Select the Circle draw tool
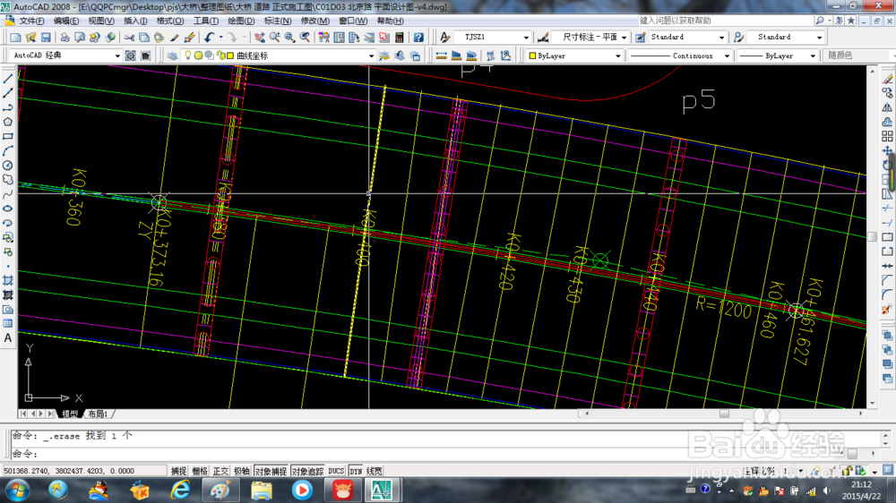This screenshot has height=503, width=896. (x=8, y=165)
